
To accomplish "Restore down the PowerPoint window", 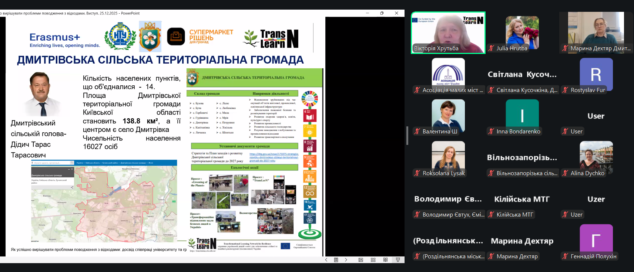I will click(382, 13).
